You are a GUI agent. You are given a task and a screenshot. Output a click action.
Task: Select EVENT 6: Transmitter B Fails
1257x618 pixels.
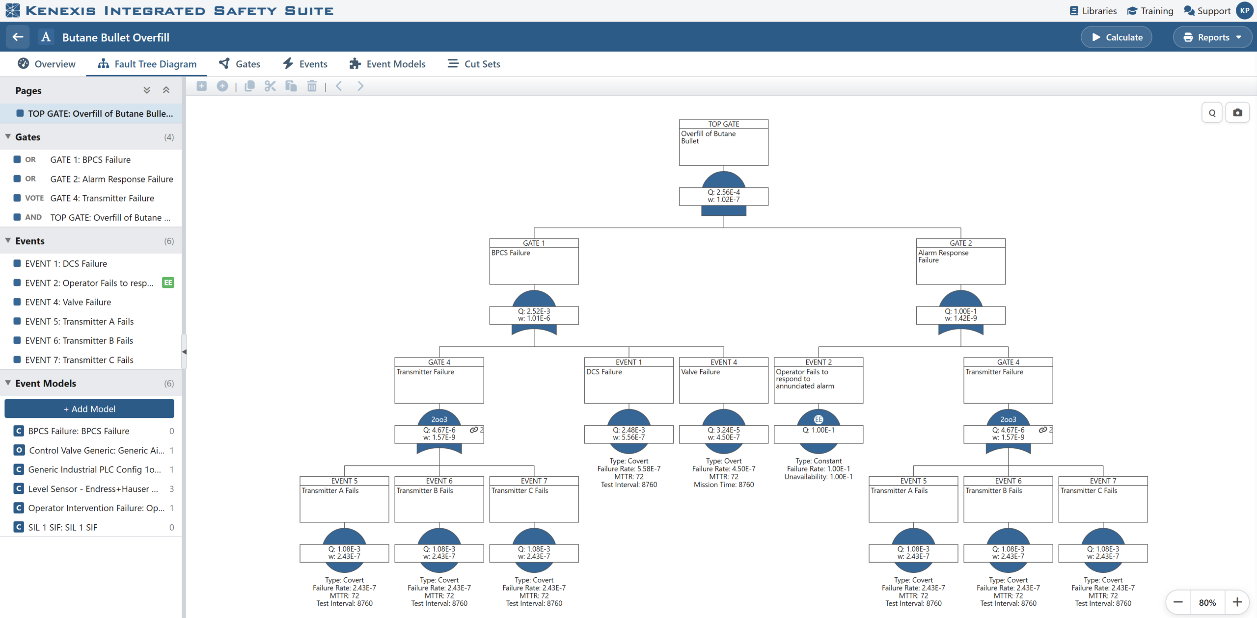(91, 340)
